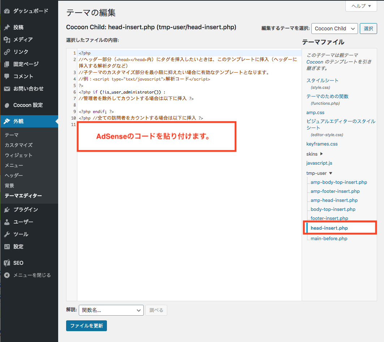Click the Pages (固定ページ) icon
The image size is (384, 342).
(x=7, y=64)
